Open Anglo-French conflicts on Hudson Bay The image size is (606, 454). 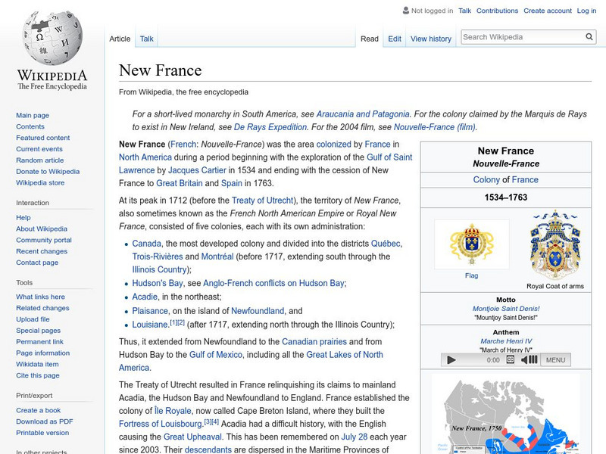pos(273,283)
